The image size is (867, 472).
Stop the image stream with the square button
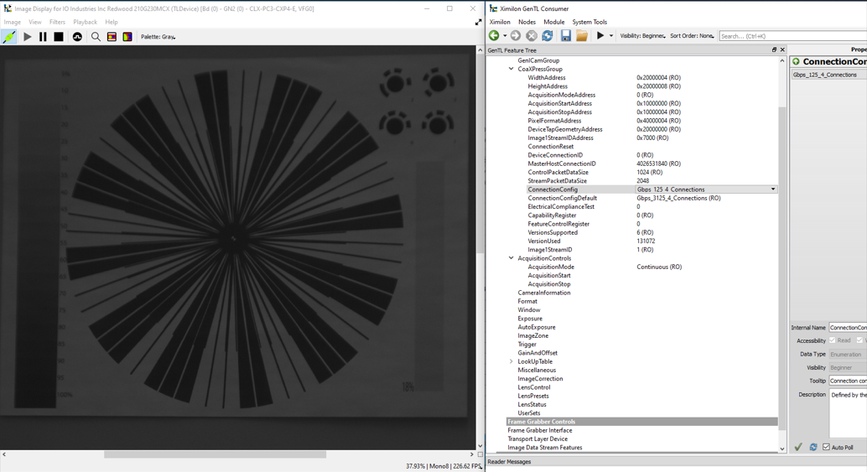pos(59,37)
